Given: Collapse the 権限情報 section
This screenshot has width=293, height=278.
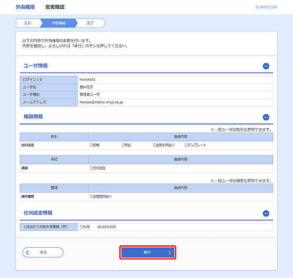Looking at the screenshot, I should coord(266,117).
